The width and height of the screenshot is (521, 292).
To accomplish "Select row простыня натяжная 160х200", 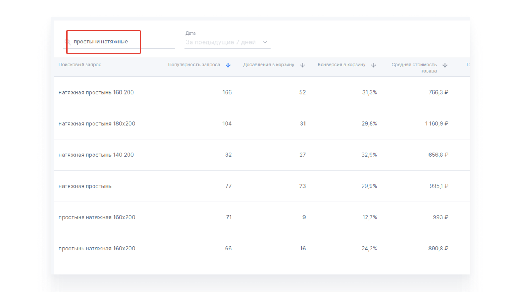I will [x=97, y=217].
